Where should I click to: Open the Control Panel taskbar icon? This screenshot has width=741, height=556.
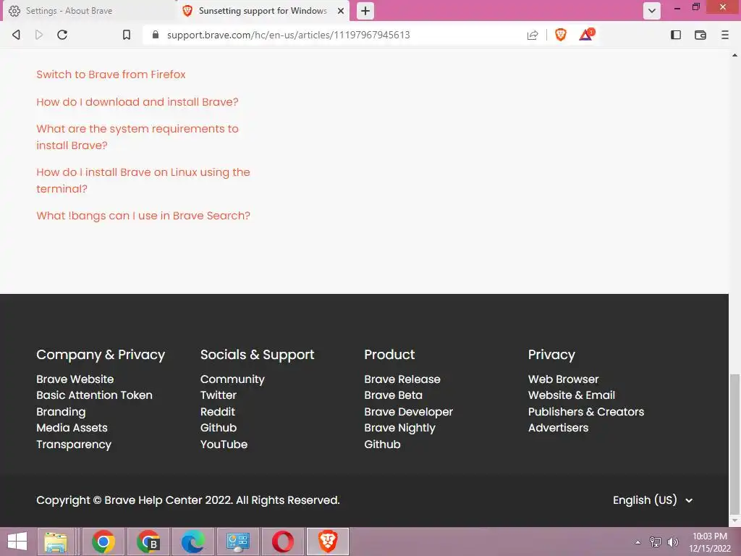click(237, 542)
